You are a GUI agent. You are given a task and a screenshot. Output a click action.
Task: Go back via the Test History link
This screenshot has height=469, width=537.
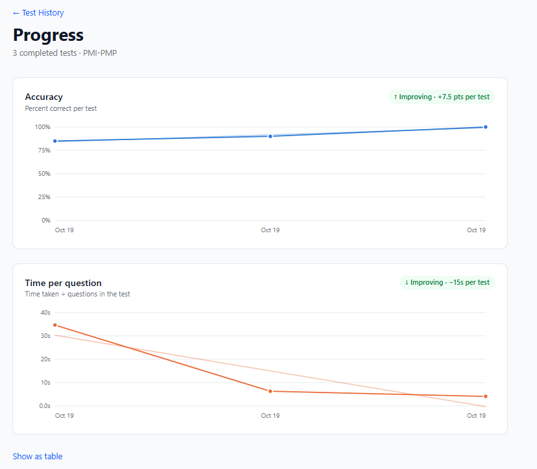(x=38, y=13)
